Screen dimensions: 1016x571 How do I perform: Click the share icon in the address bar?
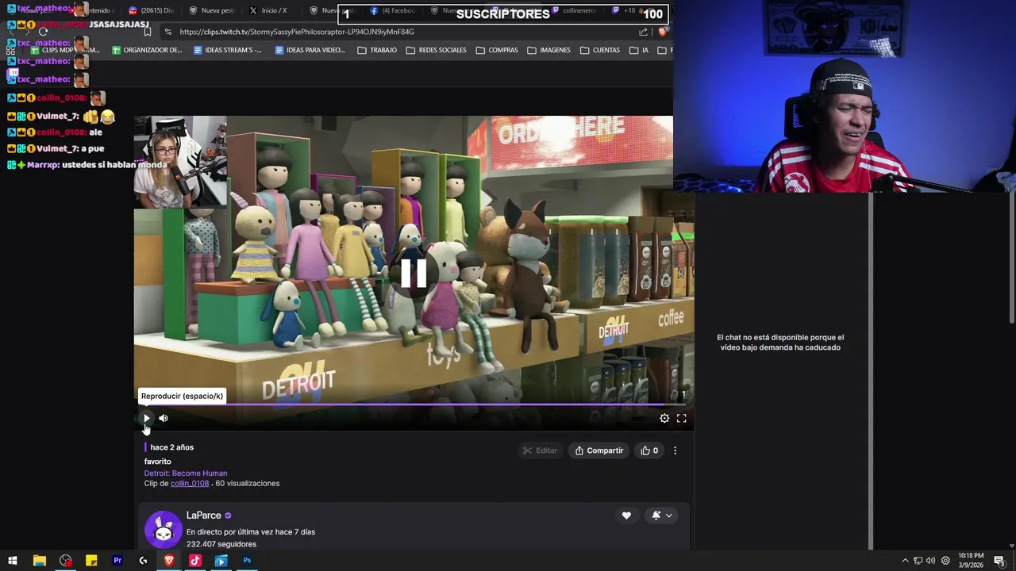point(643,32)
